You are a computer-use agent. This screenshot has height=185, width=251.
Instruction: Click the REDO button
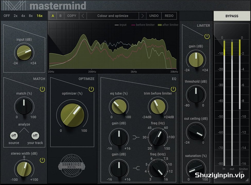coord(169,16)
